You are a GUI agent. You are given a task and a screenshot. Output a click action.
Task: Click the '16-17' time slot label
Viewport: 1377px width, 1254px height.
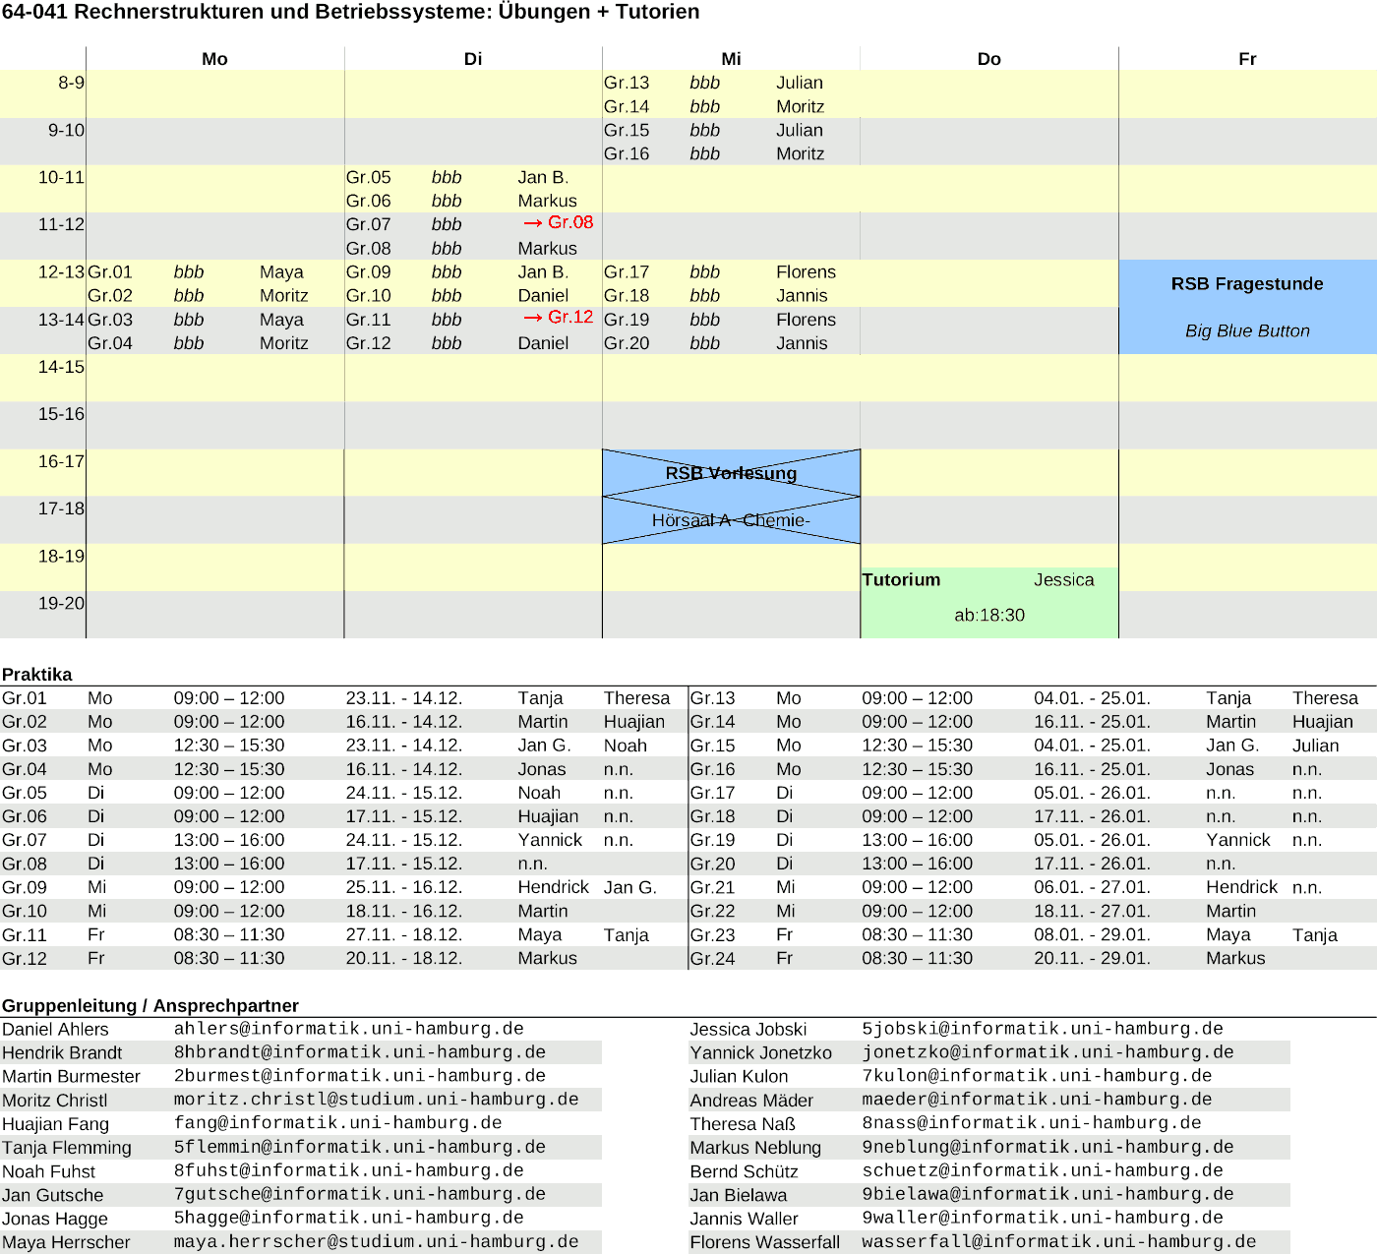click(61, 461)
